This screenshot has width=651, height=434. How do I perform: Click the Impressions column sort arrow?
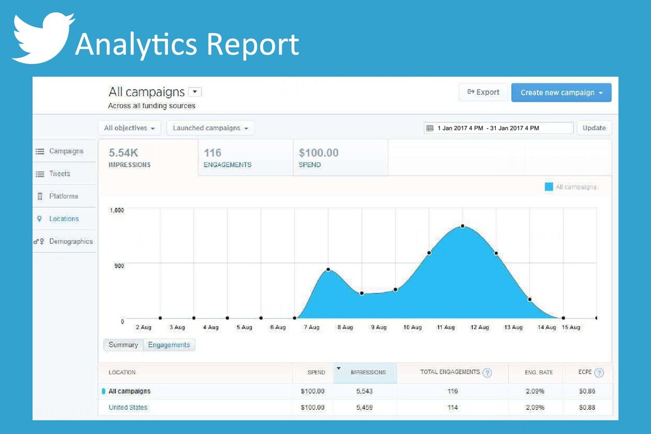339,368
